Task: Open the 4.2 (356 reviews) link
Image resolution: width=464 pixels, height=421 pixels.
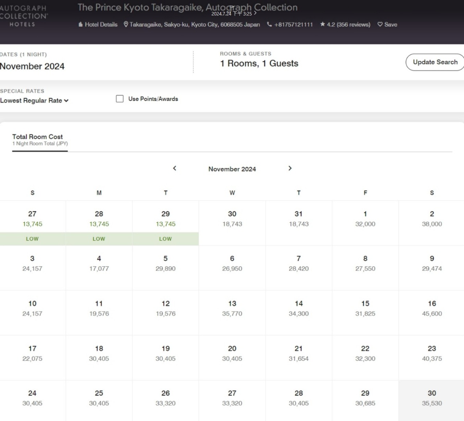Action: [348, 25]
